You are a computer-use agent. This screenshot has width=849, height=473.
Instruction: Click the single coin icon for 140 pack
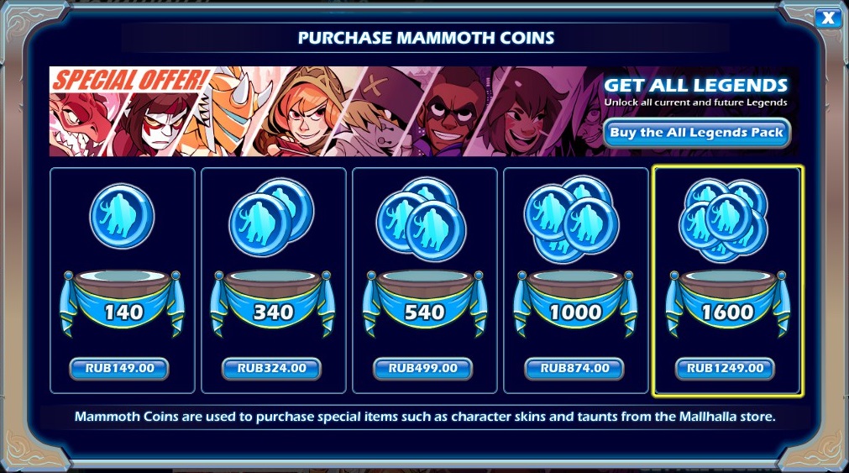click(122, 216)
